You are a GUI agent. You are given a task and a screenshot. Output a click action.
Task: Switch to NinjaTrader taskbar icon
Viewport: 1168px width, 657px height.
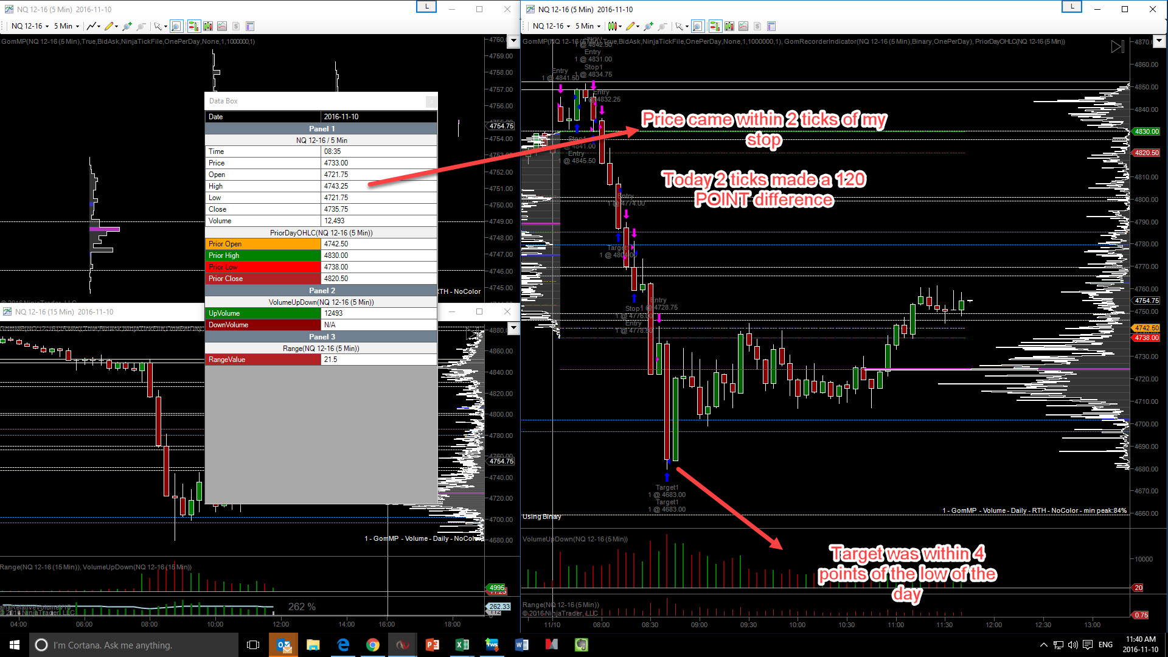pyautogui.click(x=403, y=645)
